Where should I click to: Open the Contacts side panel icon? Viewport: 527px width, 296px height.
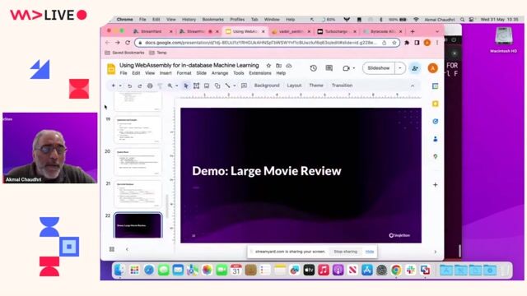tap(436, 139)
